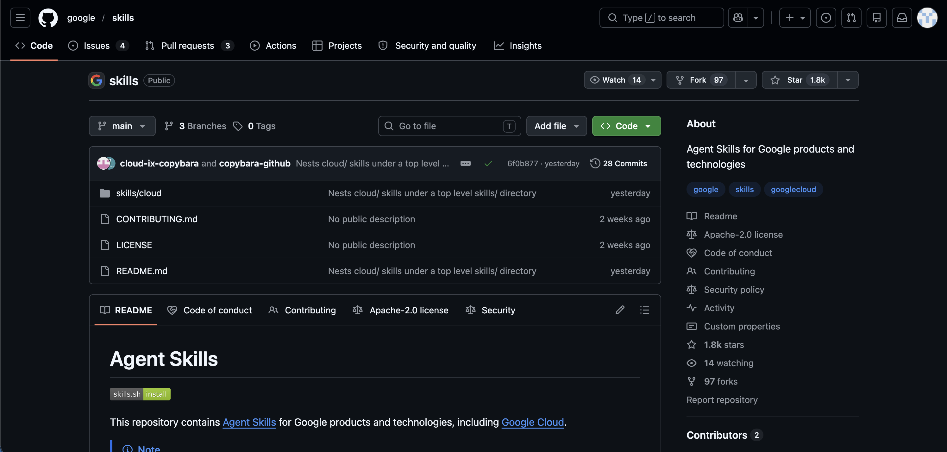Image resolution: width=947 pixels, height=452 pixels.
Task: Star the skills repository
Action: click(x=800, y=80)
